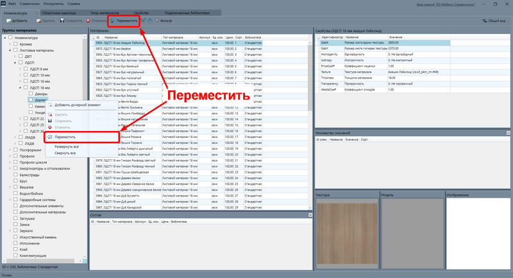Click the Фильтр funnel icon

tap(156, 21)
